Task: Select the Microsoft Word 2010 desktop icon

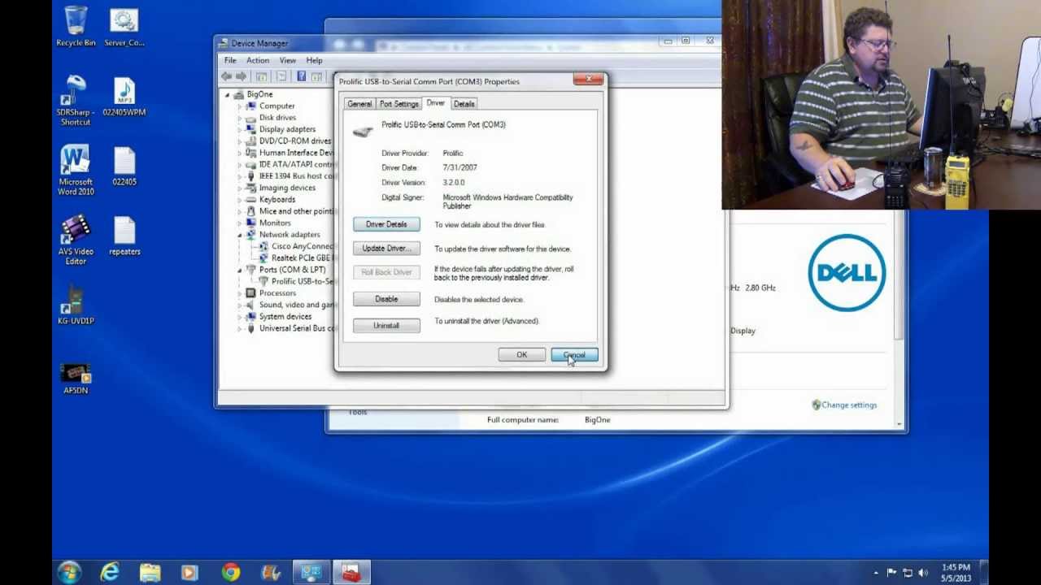Action: click(76, 170)
